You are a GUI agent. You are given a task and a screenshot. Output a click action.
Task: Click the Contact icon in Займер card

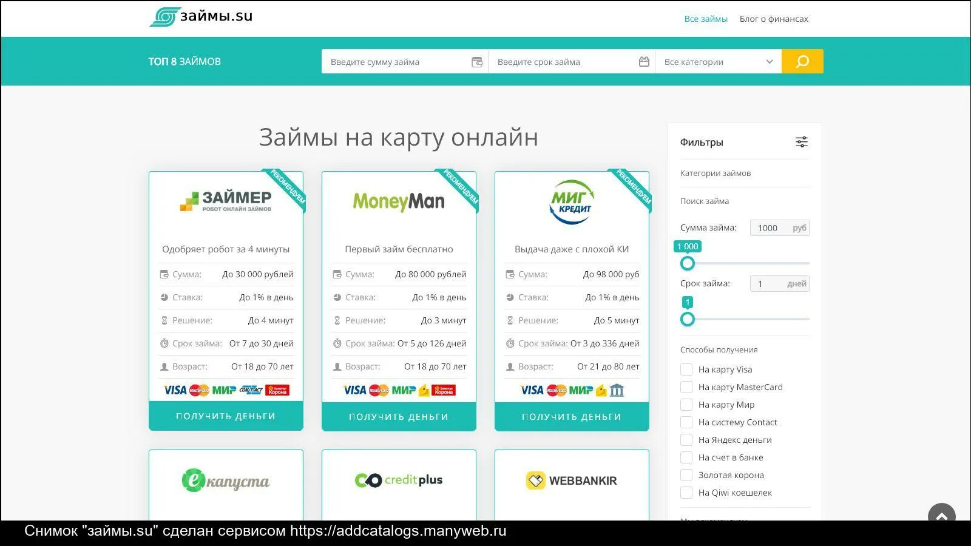pyautogui.click(x=251, y=390)
